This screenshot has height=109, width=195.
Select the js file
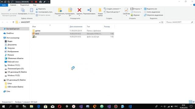(x=36, y=37)
